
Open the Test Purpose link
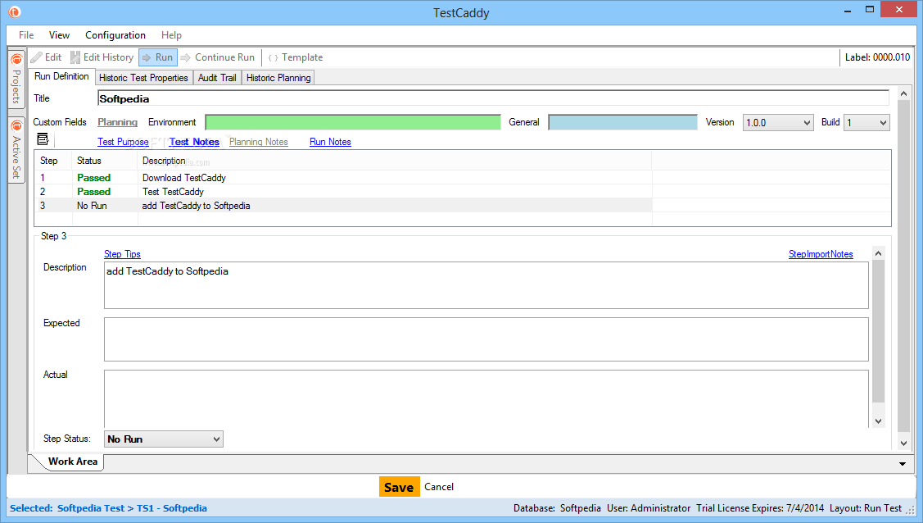tap(123, 142)
